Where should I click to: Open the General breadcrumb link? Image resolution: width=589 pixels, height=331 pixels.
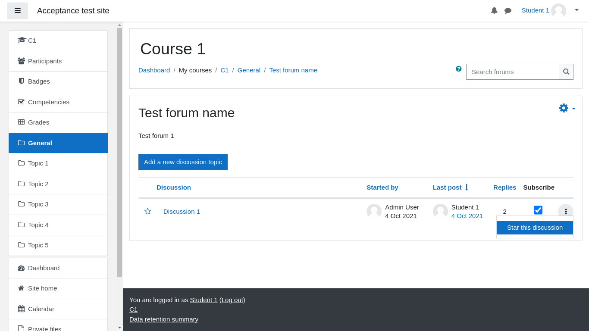(249, 70)
